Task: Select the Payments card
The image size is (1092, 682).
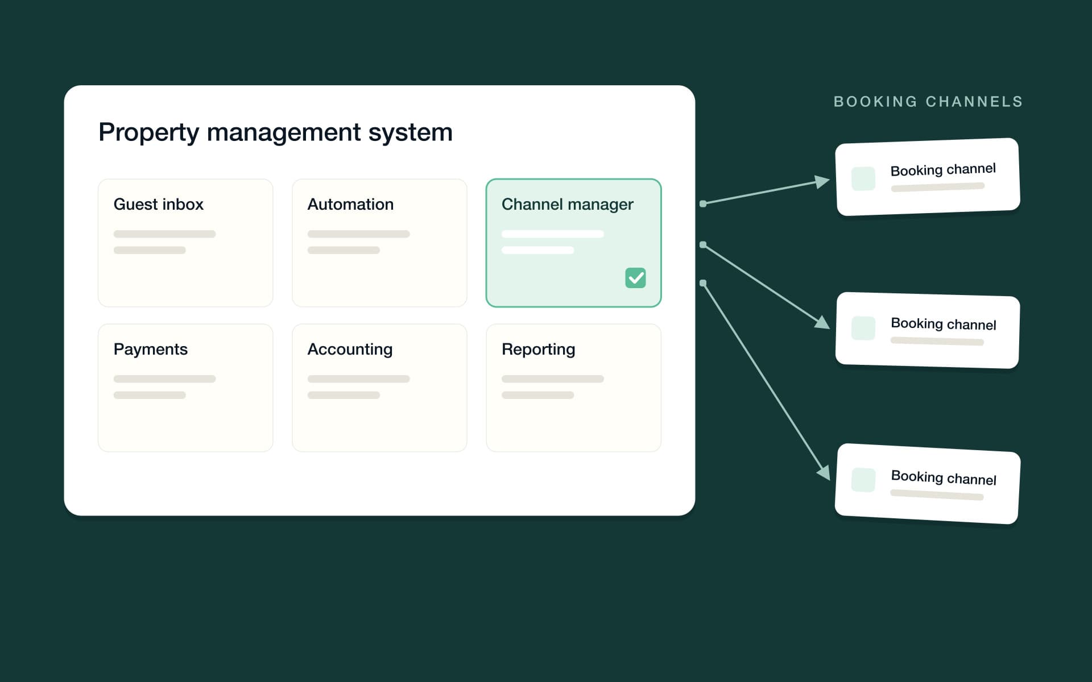Action: [x=185, y=388]
